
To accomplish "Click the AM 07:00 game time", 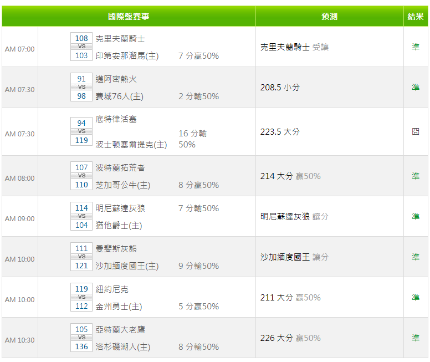I will click(x=20, y=49).
